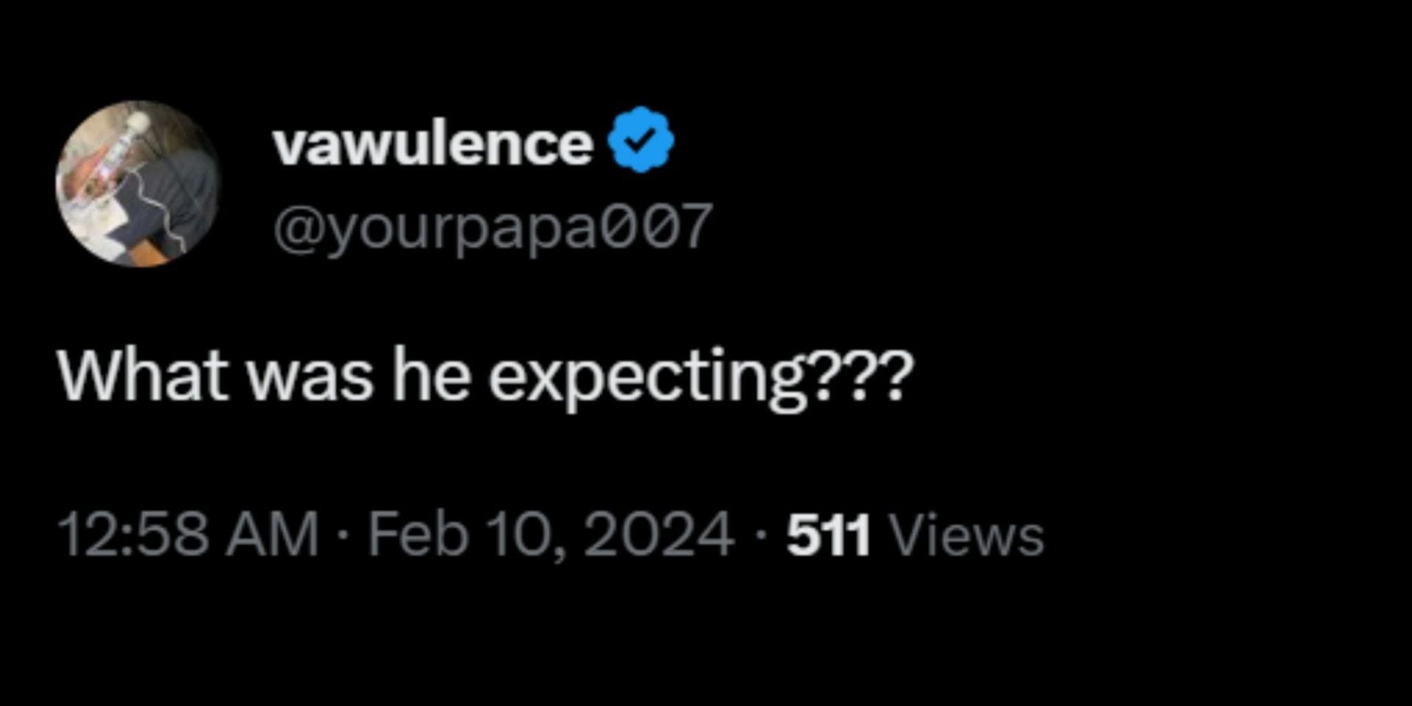Click the "Views" label
Viewport: 1412px width, 706px height.
tap(967, 535)
